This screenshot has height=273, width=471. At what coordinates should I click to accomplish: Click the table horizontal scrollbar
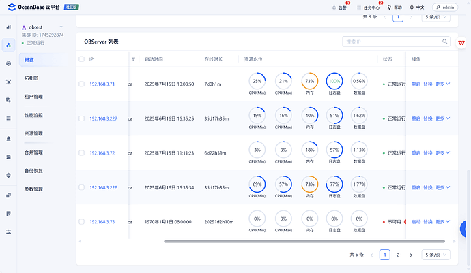point(304,241)
